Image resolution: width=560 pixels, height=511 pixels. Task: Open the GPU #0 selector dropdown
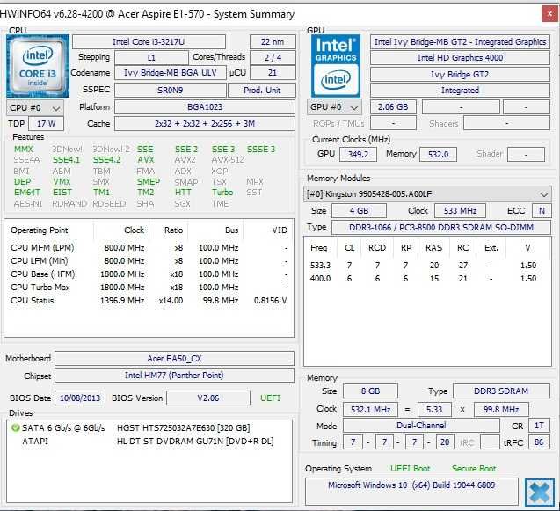(x=334, y=107)
